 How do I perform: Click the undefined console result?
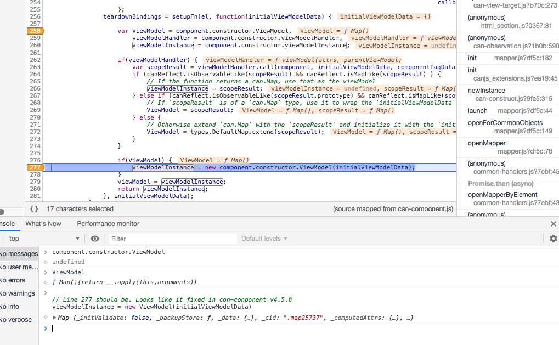click(69, 262)
